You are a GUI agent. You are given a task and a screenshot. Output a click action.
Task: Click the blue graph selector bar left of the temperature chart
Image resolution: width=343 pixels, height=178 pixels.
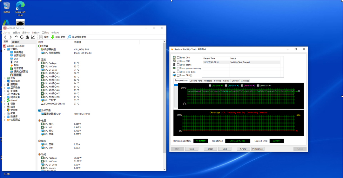(176, 85)
